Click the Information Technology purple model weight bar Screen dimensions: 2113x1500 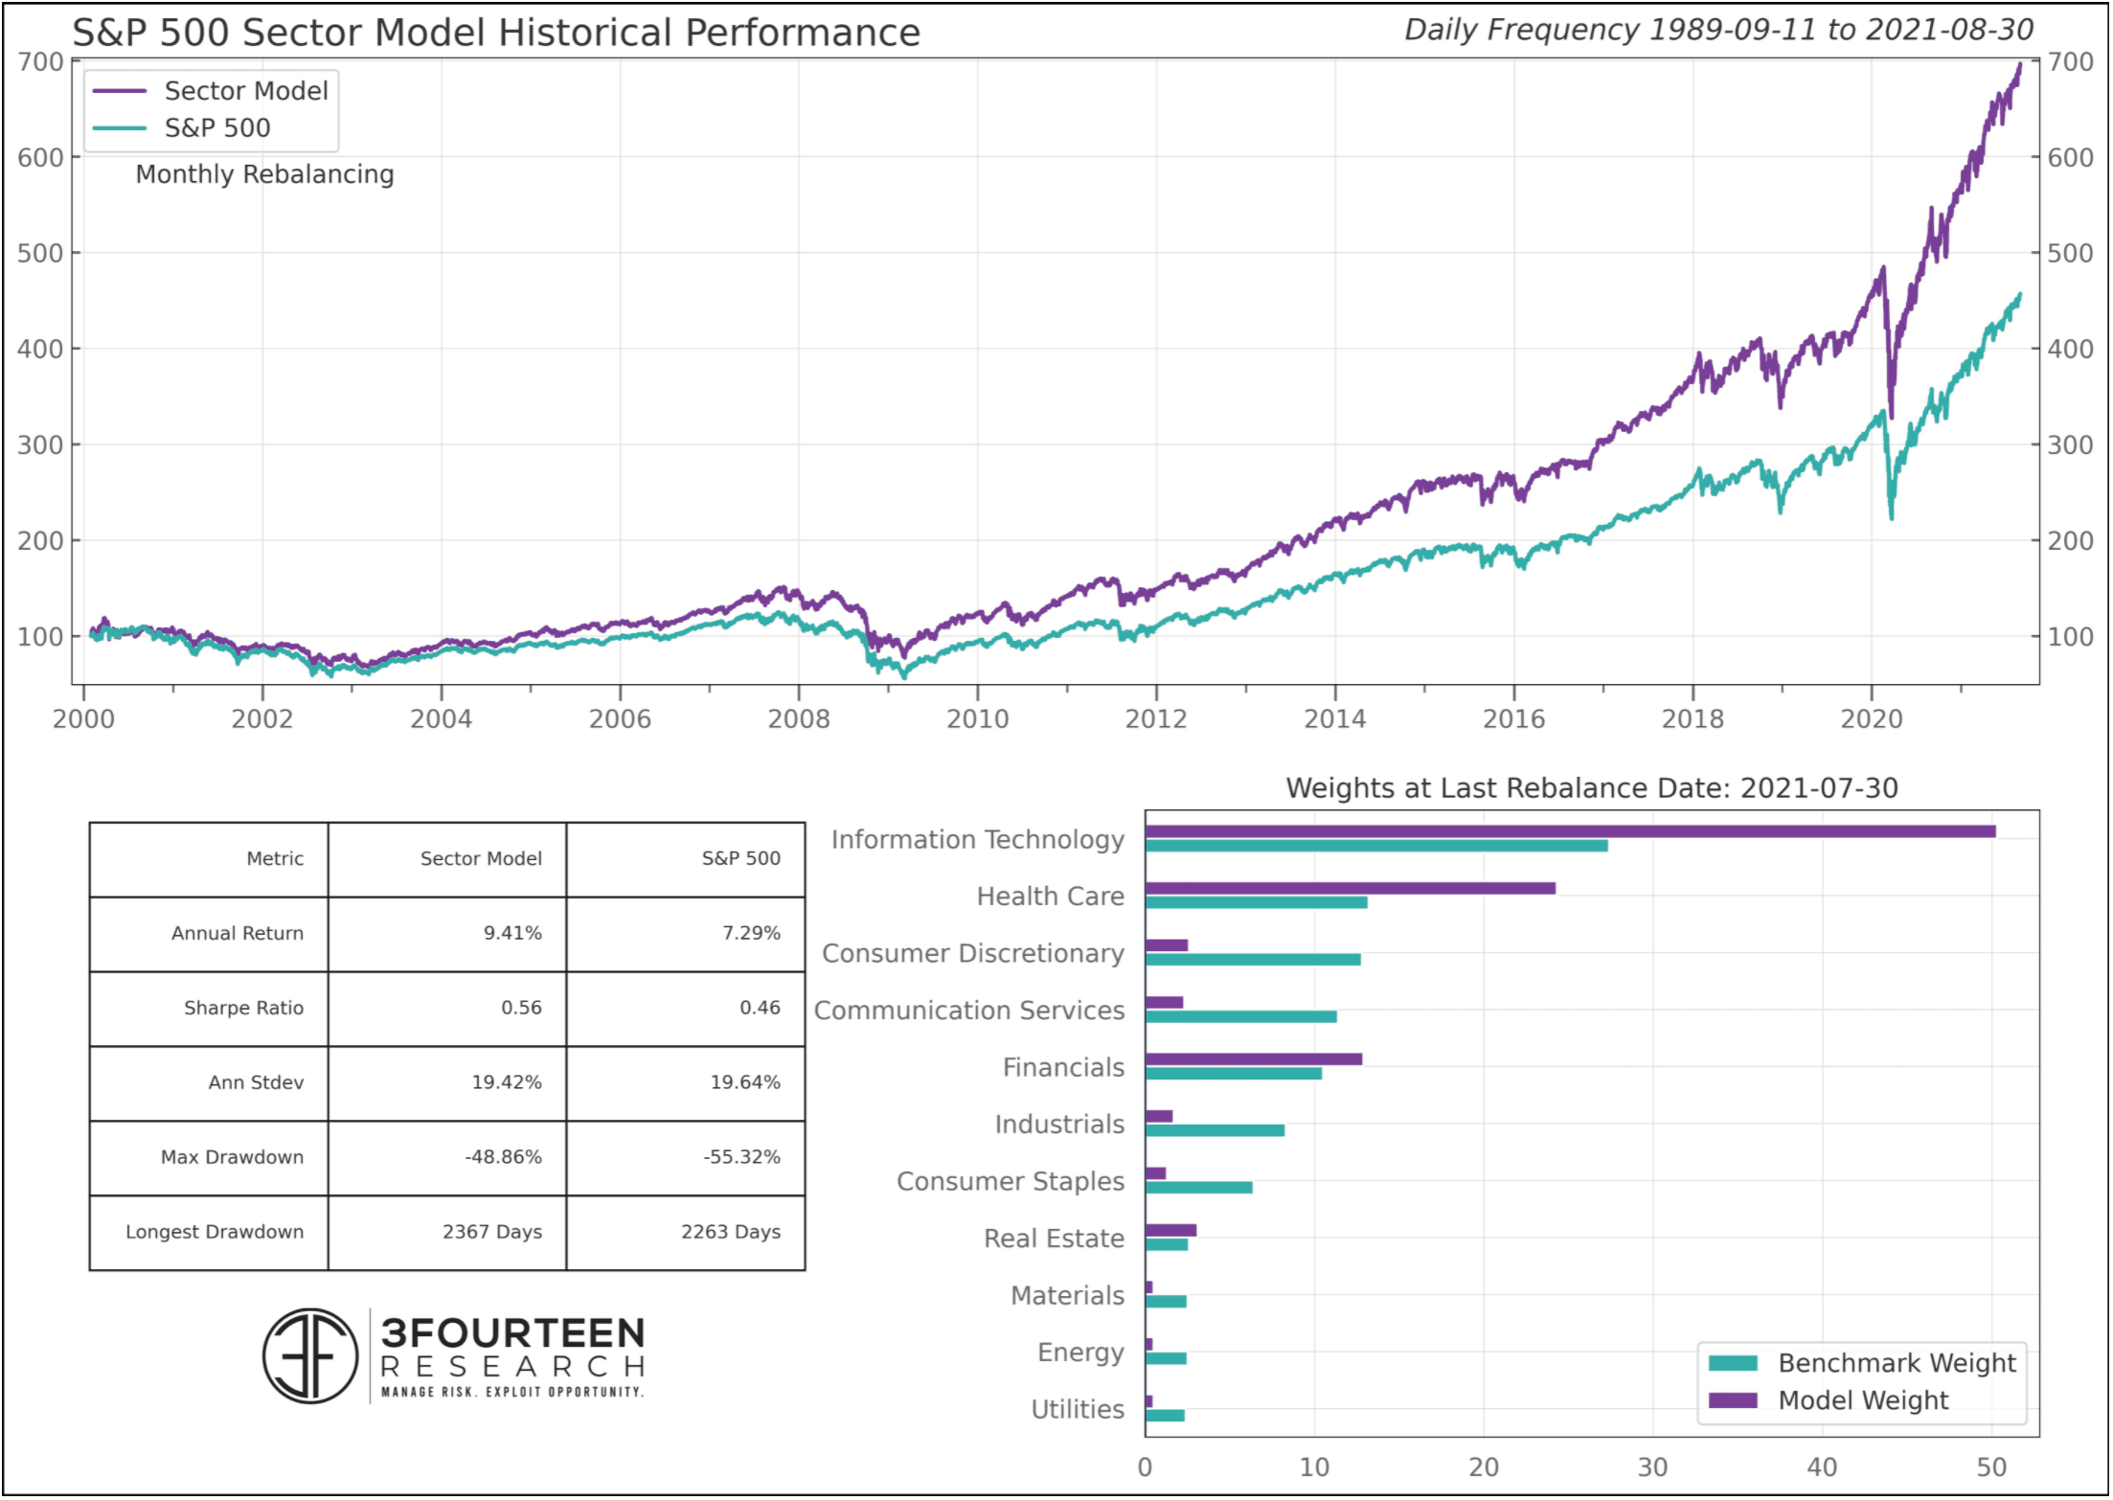click(1571, 831)
